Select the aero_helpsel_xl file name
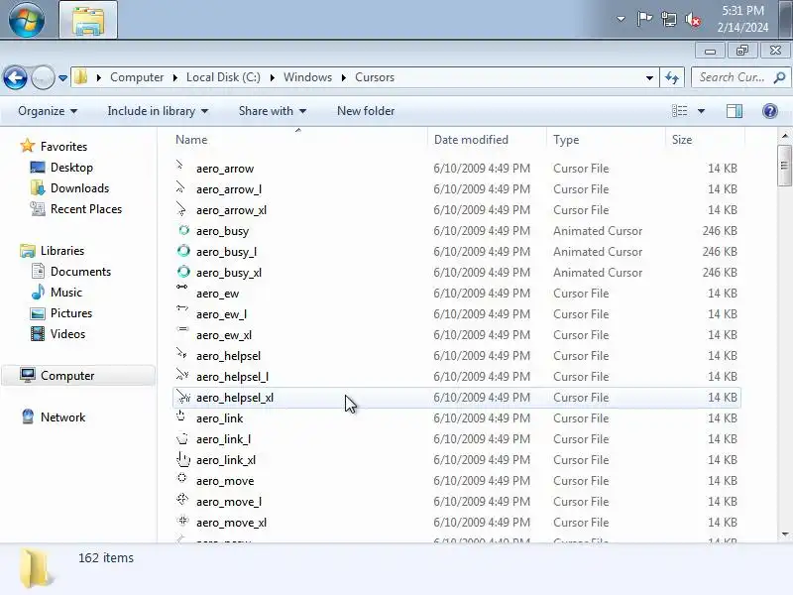The image size is (793, 595). tap(235, 398)
